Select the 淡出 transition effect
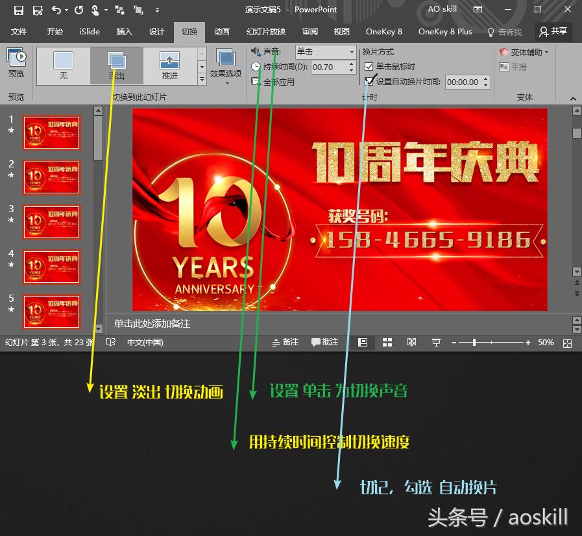 point(117,66)
